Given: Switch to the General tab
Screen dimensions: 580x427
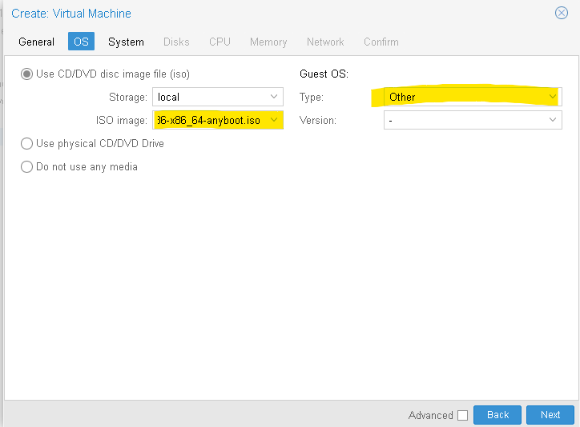Looking at the screenshot, I should 36,42.
